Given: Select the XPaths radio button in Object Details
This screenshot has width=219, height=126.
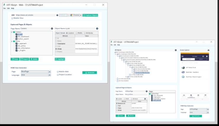Looking at the screenshot, I should pos(76,33).
